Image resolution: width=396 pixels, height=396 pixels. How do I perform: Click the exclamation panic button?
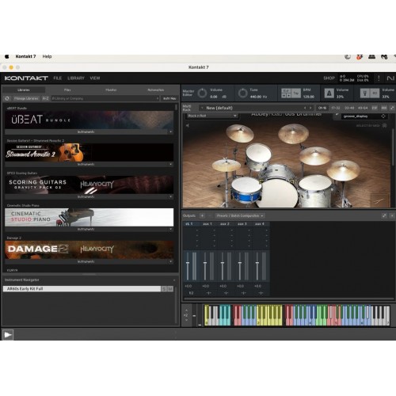(379, 78)
